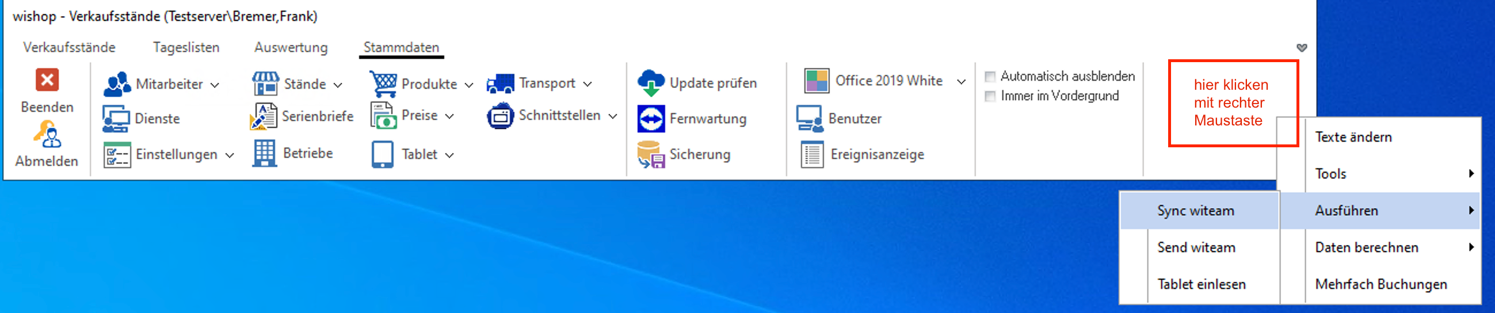Switch to the Tageslisten tab

[186, 48]
